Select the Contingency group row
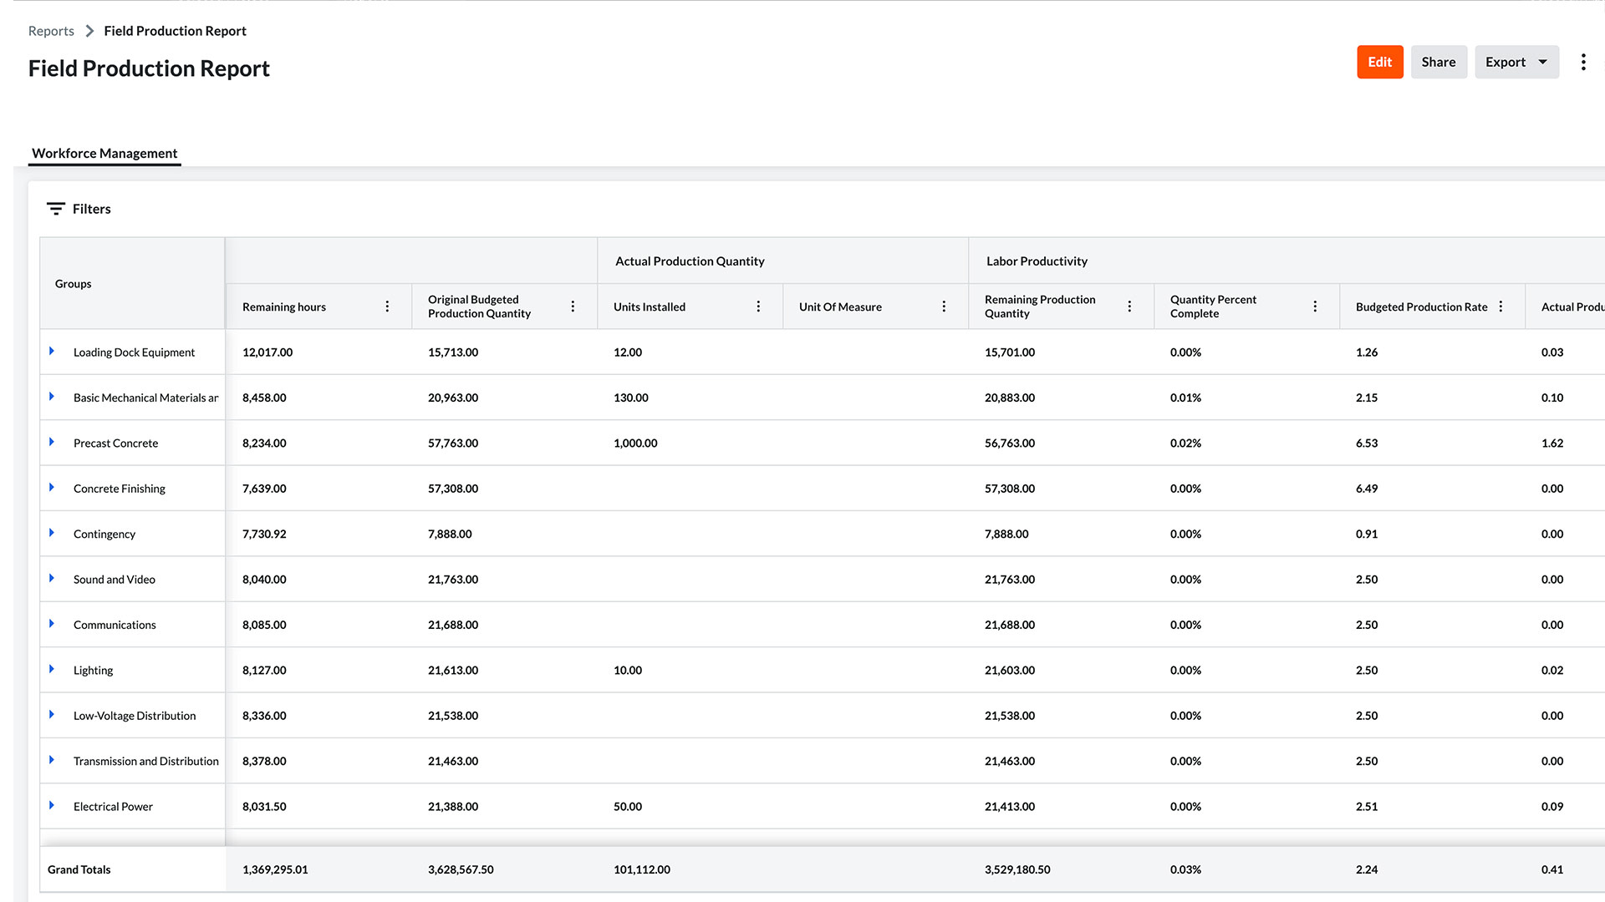The height and width of the screenshot is (902, 1605). click(x=104, y=534)
